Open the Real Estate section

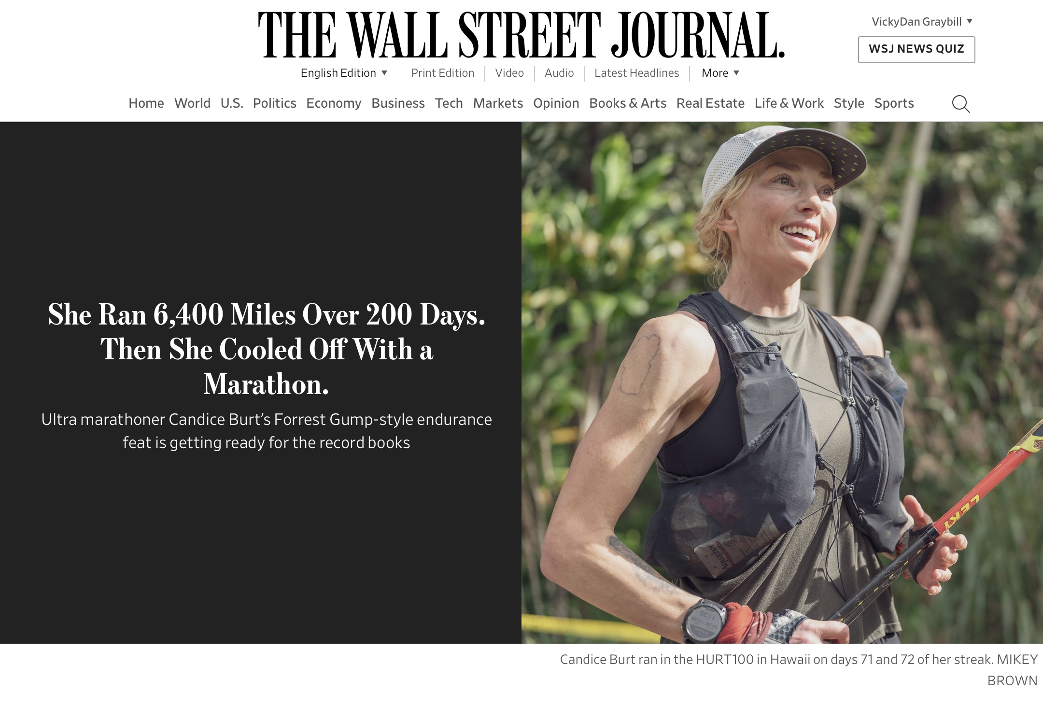tap(710, 103)
